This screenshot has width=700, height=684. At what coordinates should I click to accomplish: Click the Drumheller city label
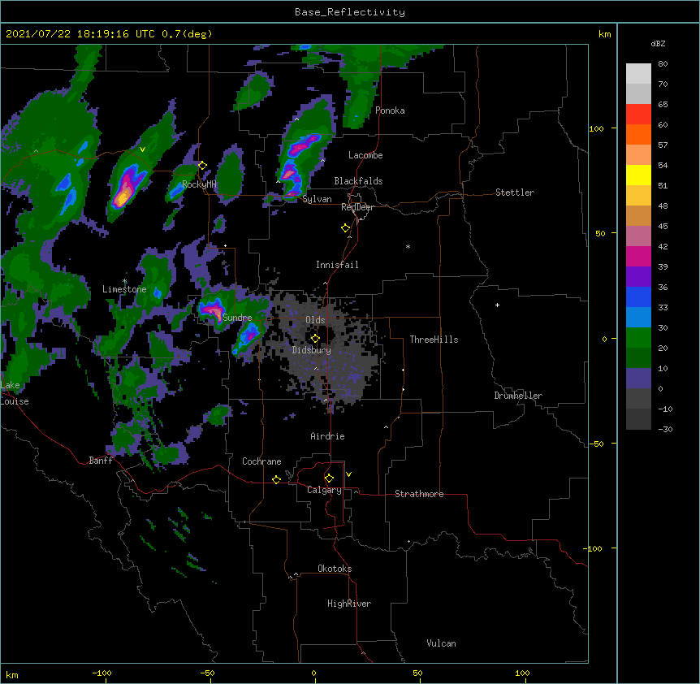518,396
